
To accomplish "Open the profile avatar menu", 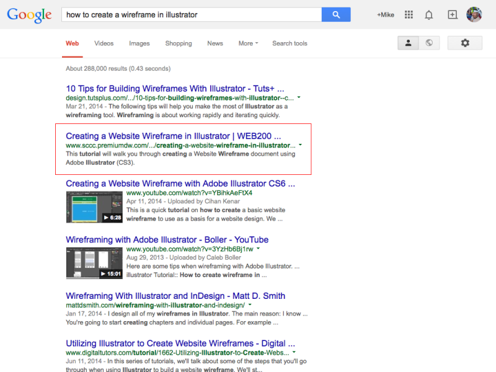I will pyautogui.click(x=474, y=14).
